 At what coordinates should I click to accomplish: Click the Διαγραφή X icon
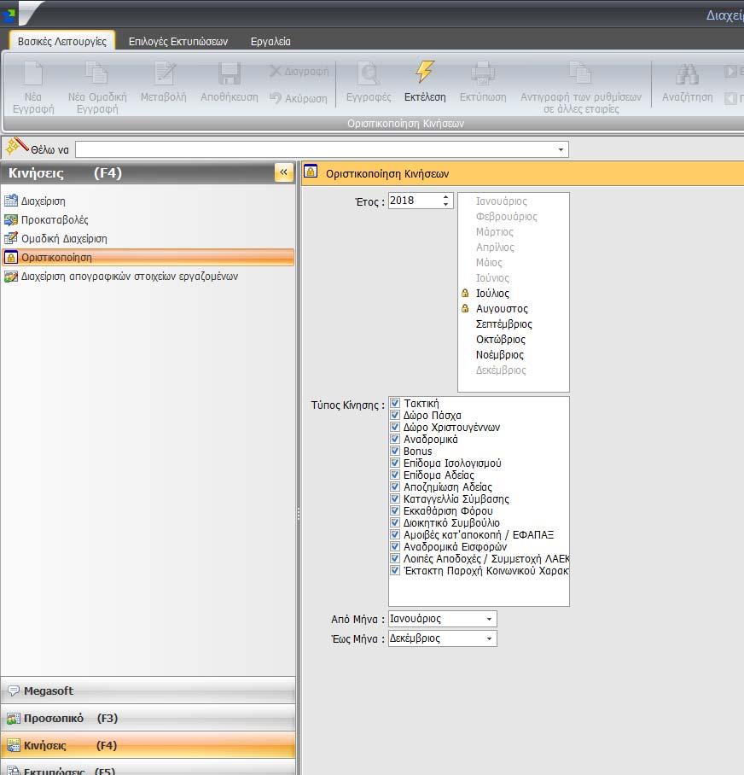point(276,71)
